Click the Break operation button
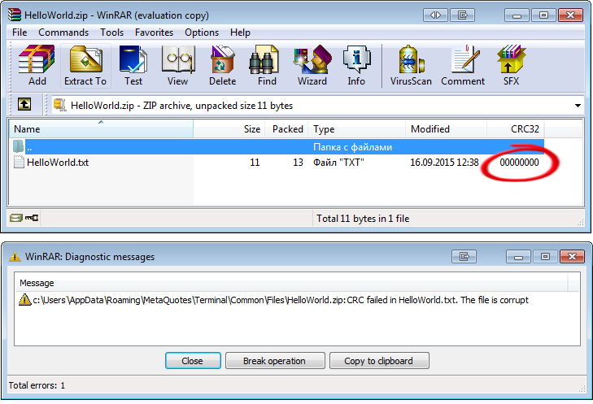This screenshot has height=404, width=593. [275, 361]
